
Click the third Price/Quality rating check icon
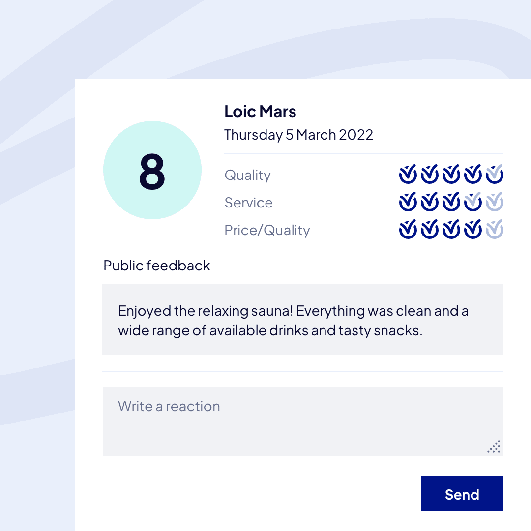coord(451,230)
